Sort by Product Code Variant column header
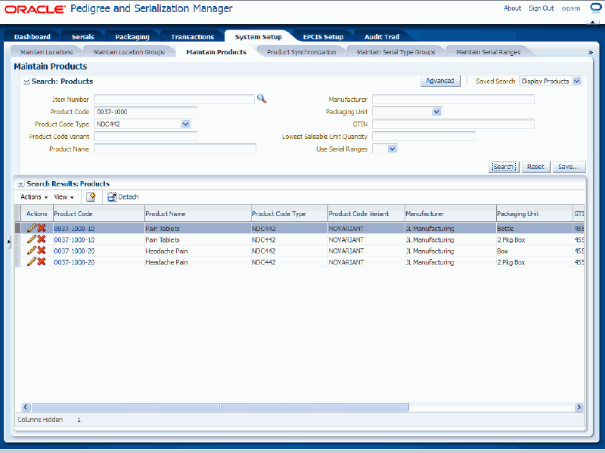 coord(366,214)
